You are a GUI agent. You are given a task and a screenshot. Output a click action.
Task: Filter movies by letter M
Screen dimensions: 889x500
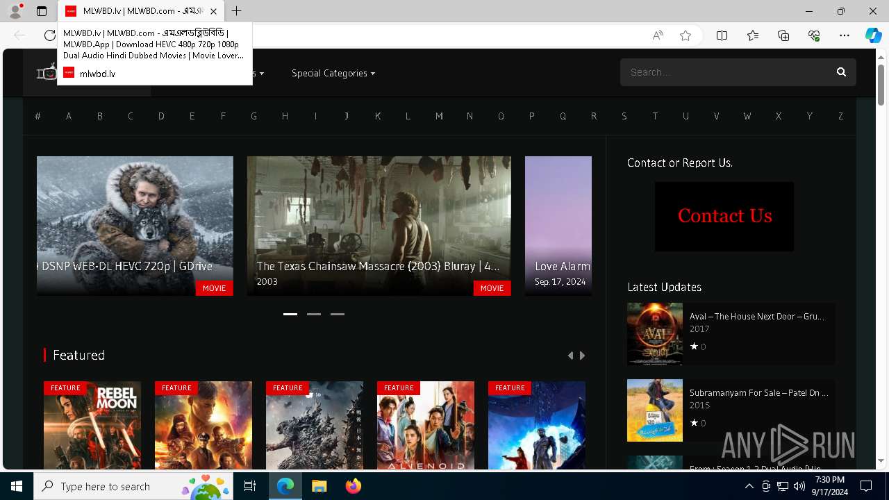point(439,116)
